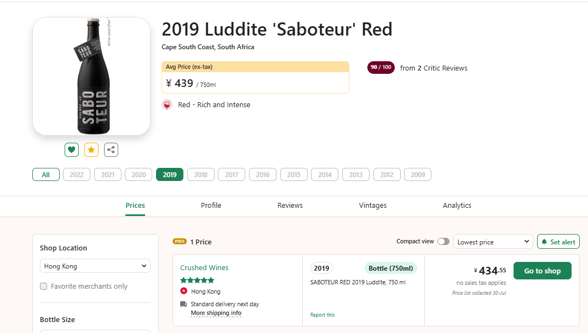Select the 2019 vintage pill
This screenshot has width=588, height=333.
(170, 174)
